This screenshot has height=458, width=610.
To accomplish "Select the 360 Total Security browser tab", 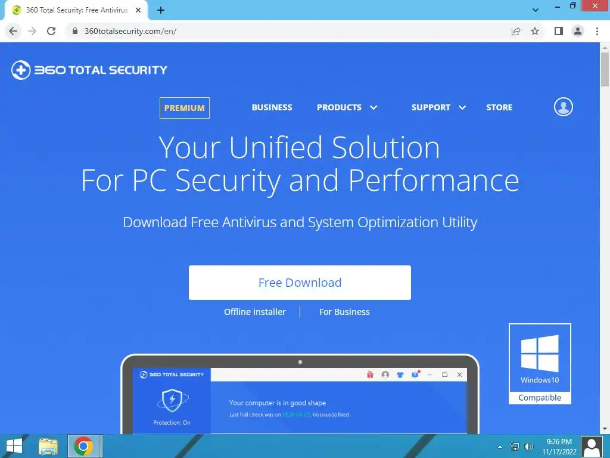I will (x=76, y=10).
